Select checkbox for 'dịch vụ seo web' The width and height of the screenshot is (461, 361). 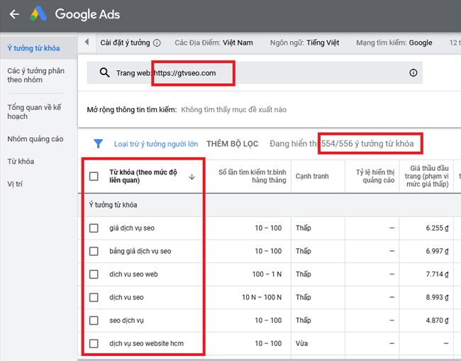[x=94, y=274]
